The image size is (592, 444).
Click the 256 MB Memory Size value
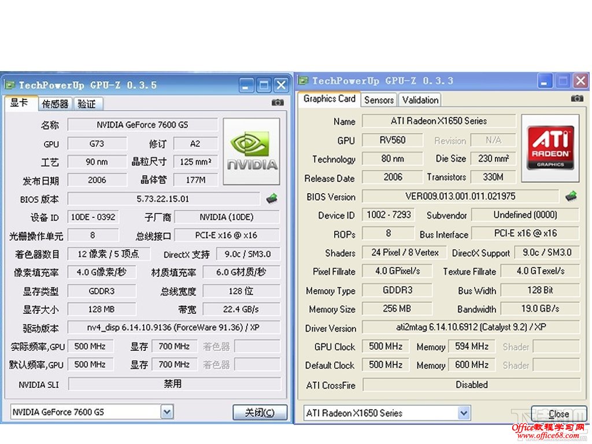(x=397, y=309)
